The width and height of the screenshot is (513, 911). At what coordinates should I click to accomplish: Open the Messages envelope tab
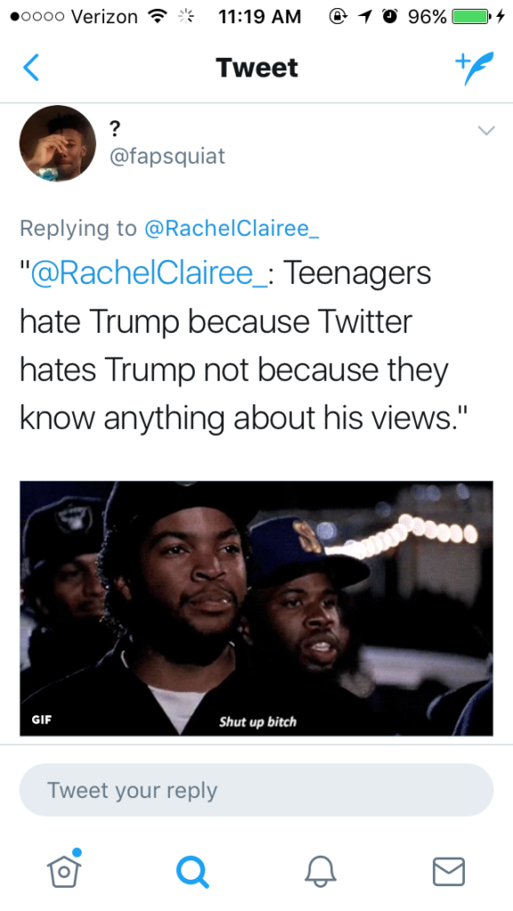(449, 872)
